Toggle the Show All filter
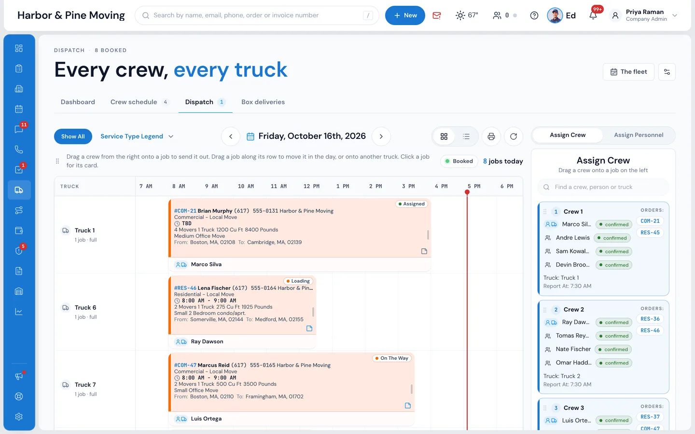Viewport: 695px width, 434px height. click(x=73, y=136)
